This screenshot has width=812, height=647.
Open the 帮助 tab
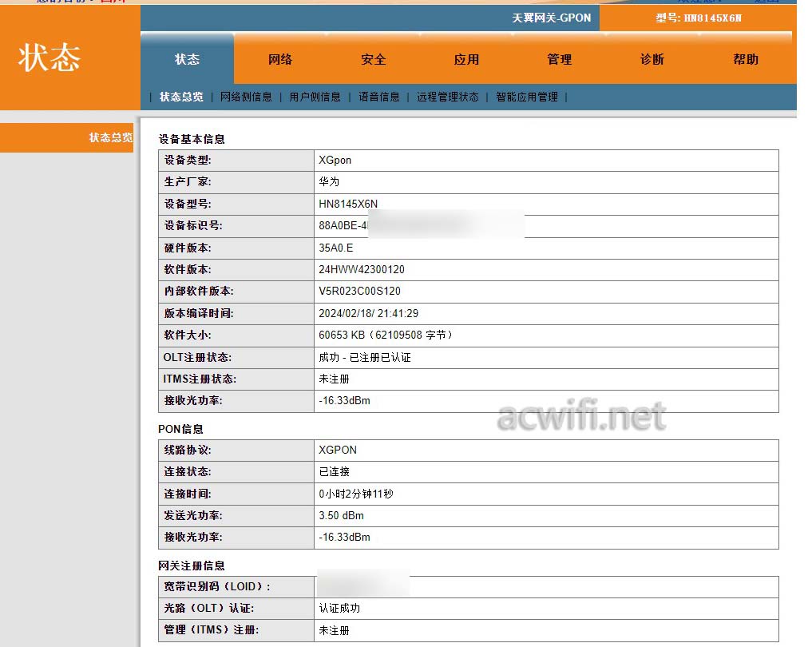746,59
